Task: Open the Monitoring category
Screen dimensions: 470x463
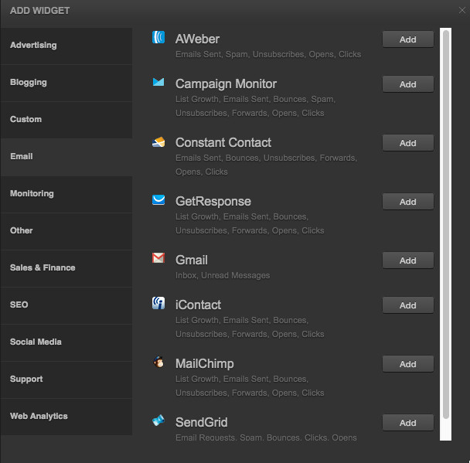Action: (66, 194)
